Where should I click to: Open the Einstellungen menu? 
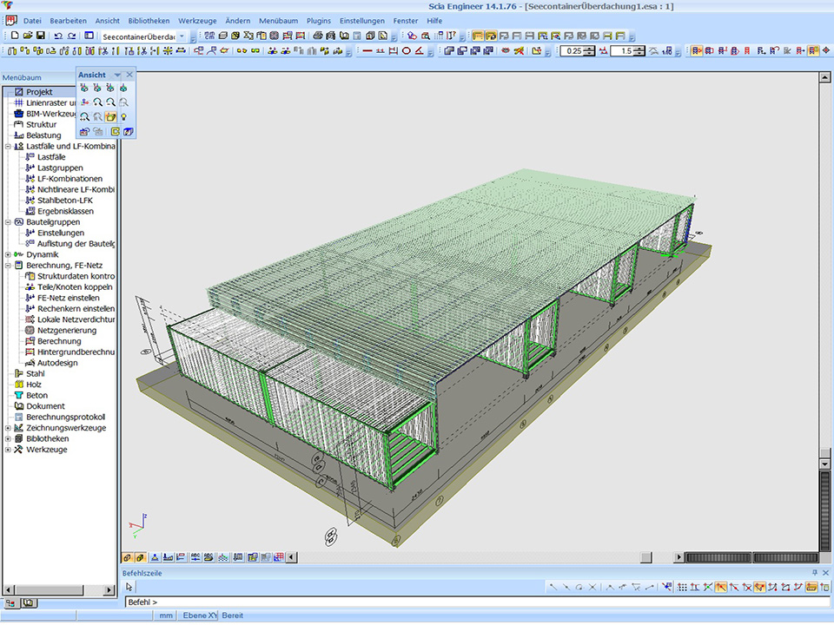(x=361, y=20)
